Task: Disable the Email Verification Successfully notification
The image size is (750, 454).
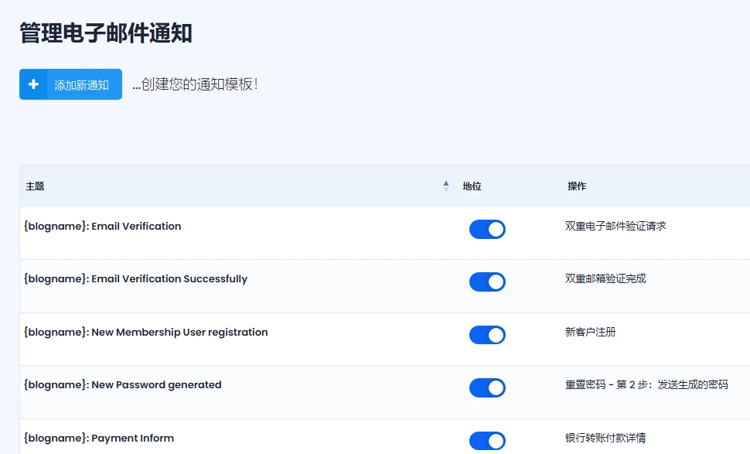Action: [487, 282]
